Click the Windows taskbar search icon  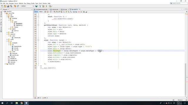point(7,103)
